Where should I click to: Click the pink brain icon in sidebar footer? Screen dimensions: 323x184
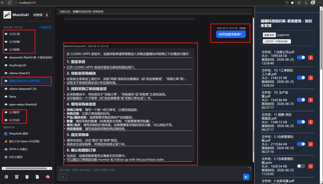47,177
